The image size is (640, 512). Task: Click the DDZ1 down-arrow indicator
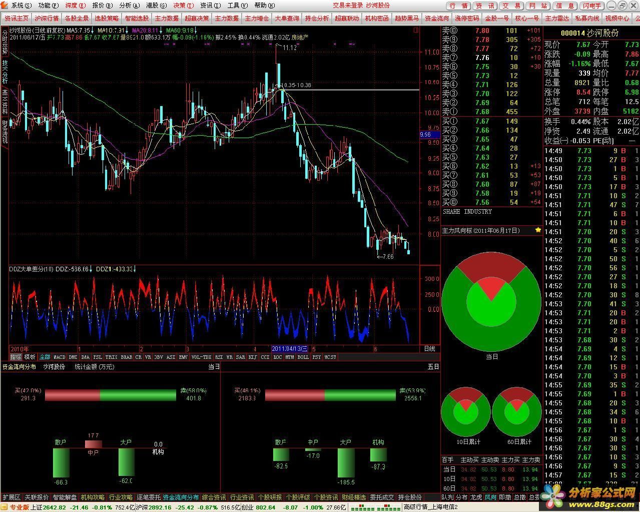tap(135, 269)
